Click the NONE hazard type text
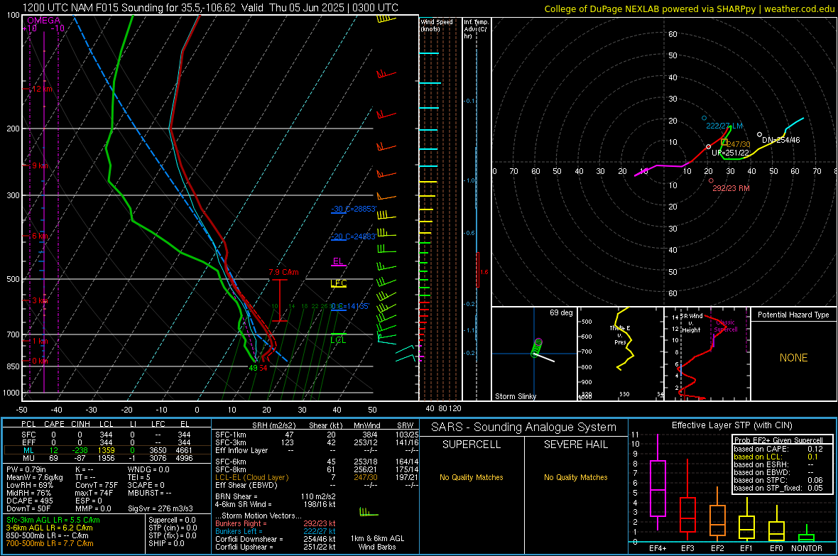The image size is (838, 556). [x=793, y=358]
